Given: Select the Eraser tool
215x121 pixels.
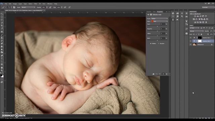Looking at the screenshot, I should [2, 43].
